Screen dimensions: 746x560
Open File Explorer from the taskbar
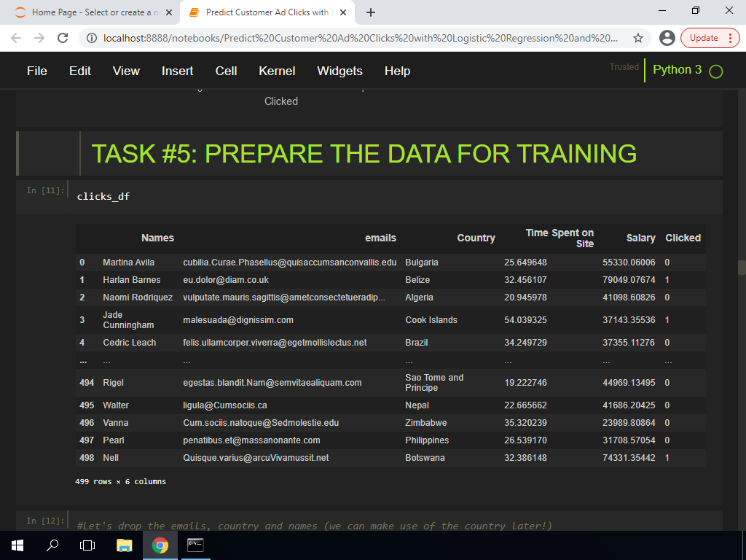124,545
